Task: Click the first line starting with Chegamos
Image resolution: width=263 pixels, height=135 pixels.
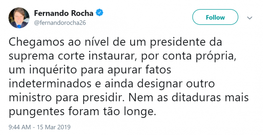Action: pos(115,42)
